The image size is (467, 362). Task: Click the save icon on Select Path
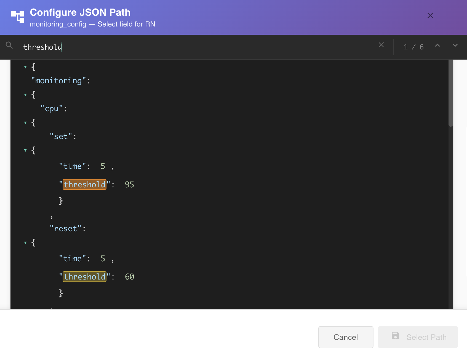coord(395,336)
